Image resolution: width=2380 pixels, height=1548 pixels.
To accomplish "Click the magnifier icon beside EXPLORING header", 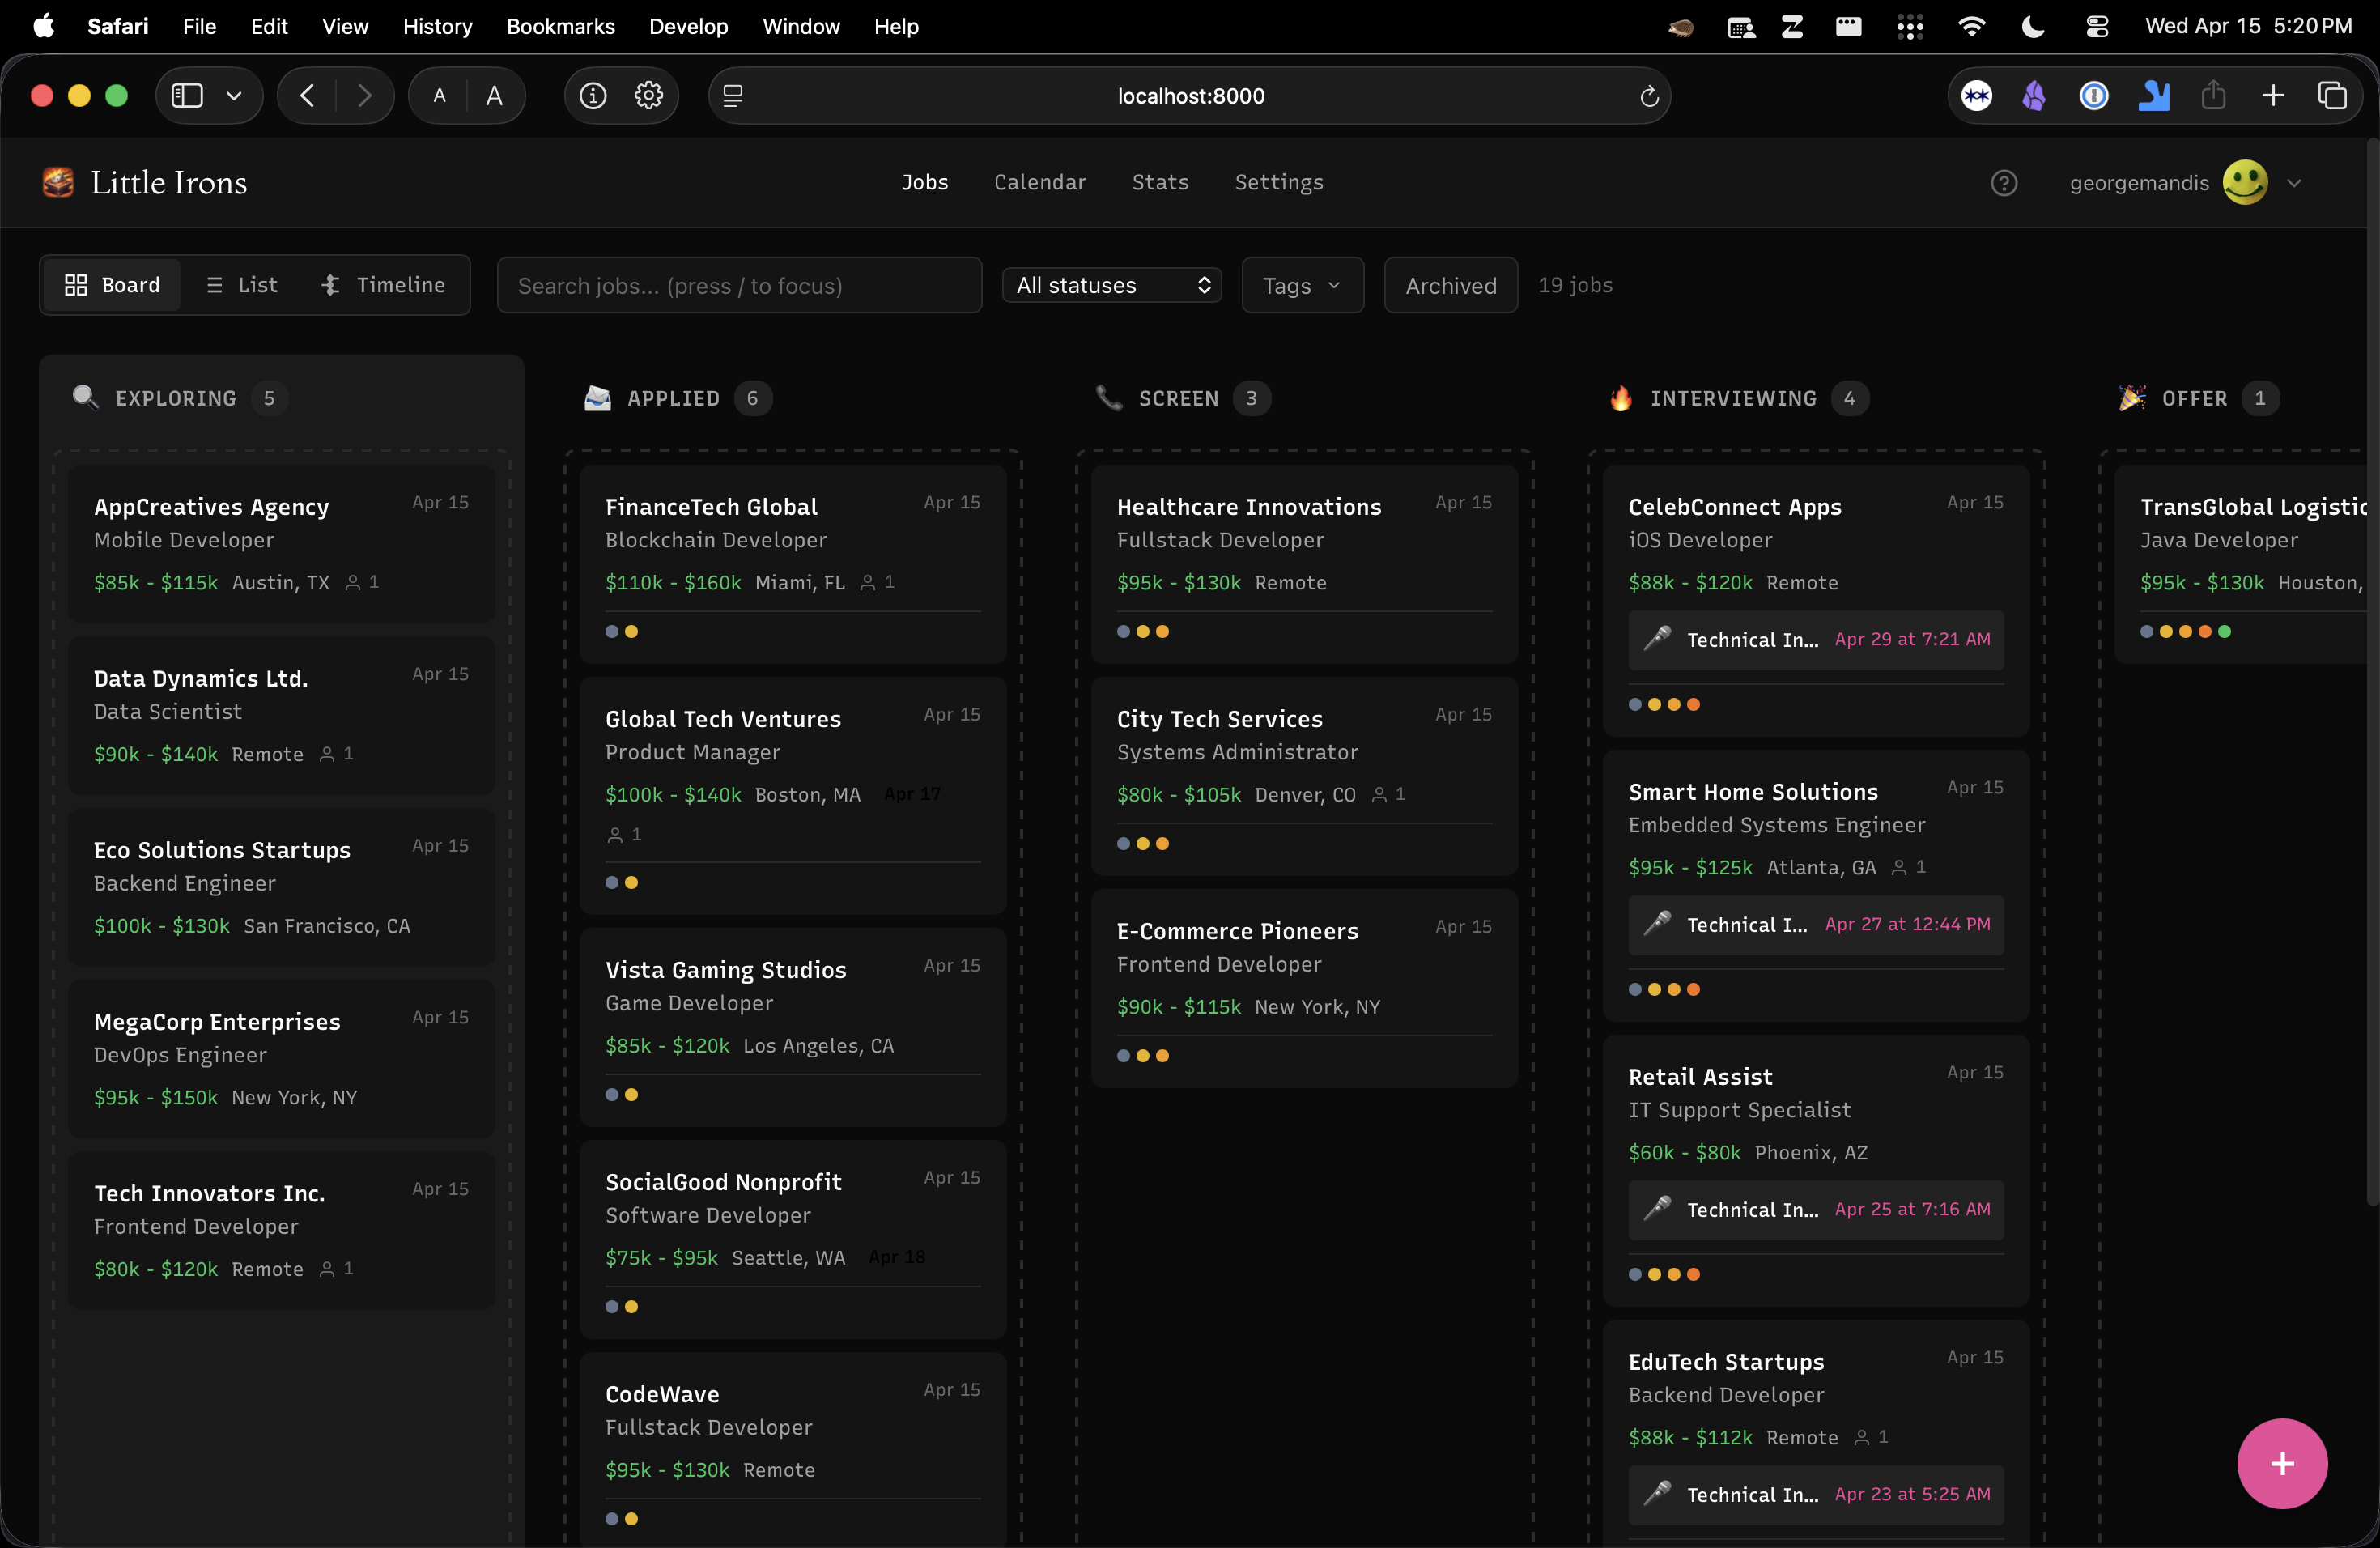I will coord(86,397).
